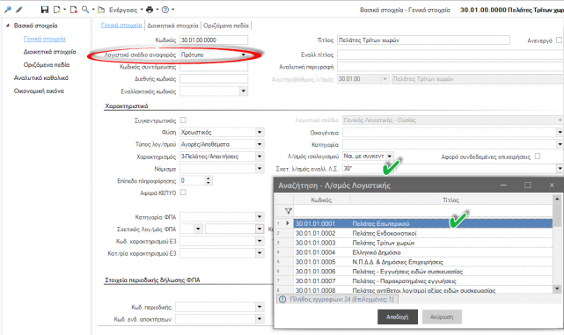Click the pencil edit icon in the toolbar
Viewport: 564px width, 335px height.
(19, 10)
